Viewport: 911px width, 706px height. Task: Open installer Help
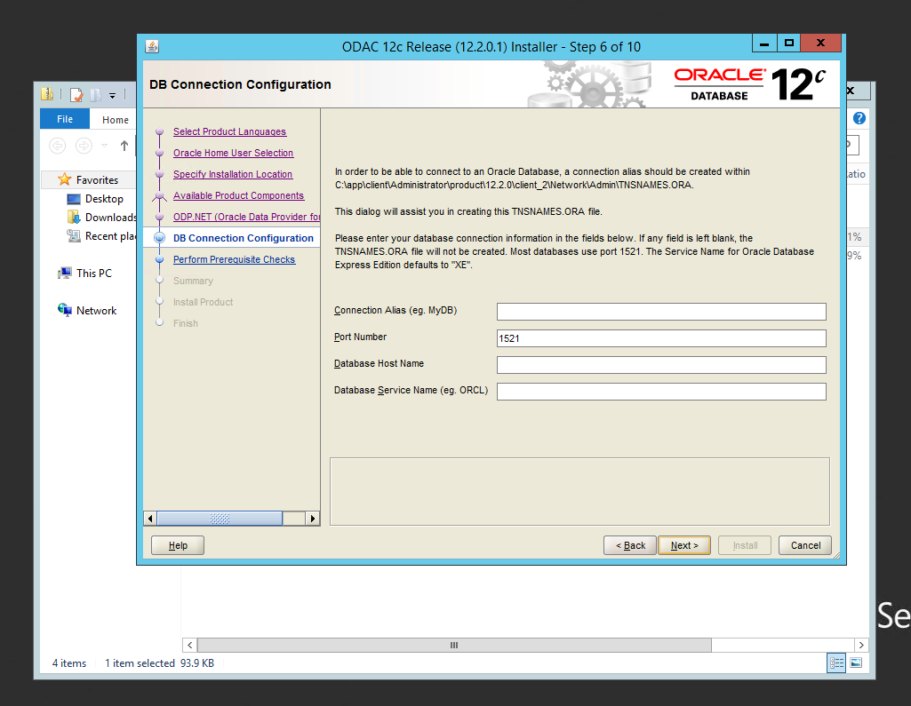click(177, 545)
